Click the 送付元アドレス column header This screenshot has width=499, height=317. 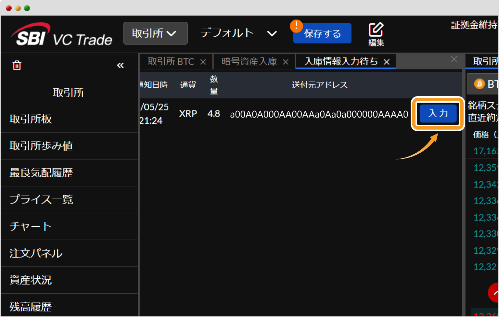pyautogui.click(x=320, y=85)
